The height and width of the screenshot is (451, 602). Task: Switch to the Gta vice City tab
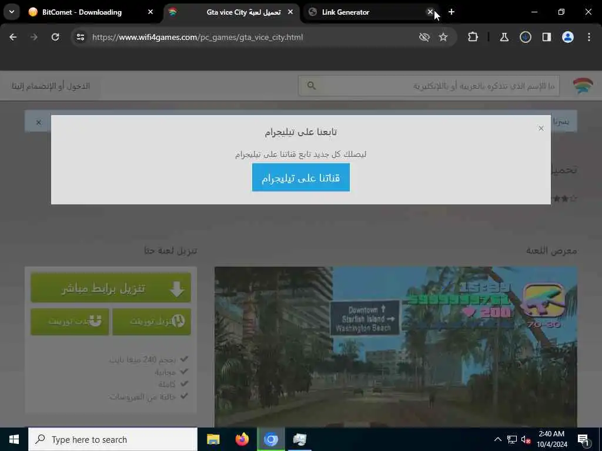pos(232,12)
